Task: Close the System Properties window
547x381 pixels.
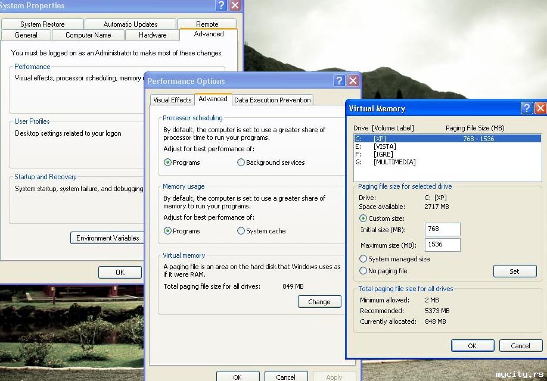Action: click(235, 5)
